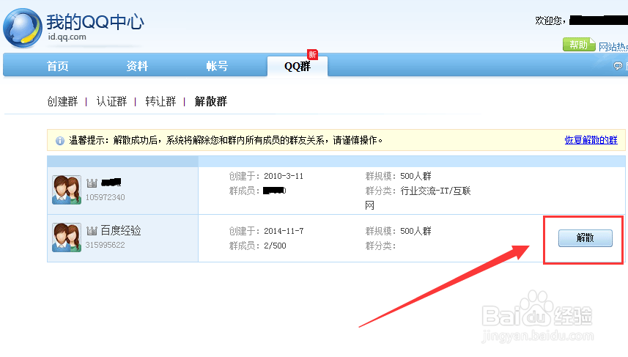Image resolution: width=628 pixels, height=357 pixels.
Task: Click the avatar of 百度经验 group
Action: coord(67,238)
